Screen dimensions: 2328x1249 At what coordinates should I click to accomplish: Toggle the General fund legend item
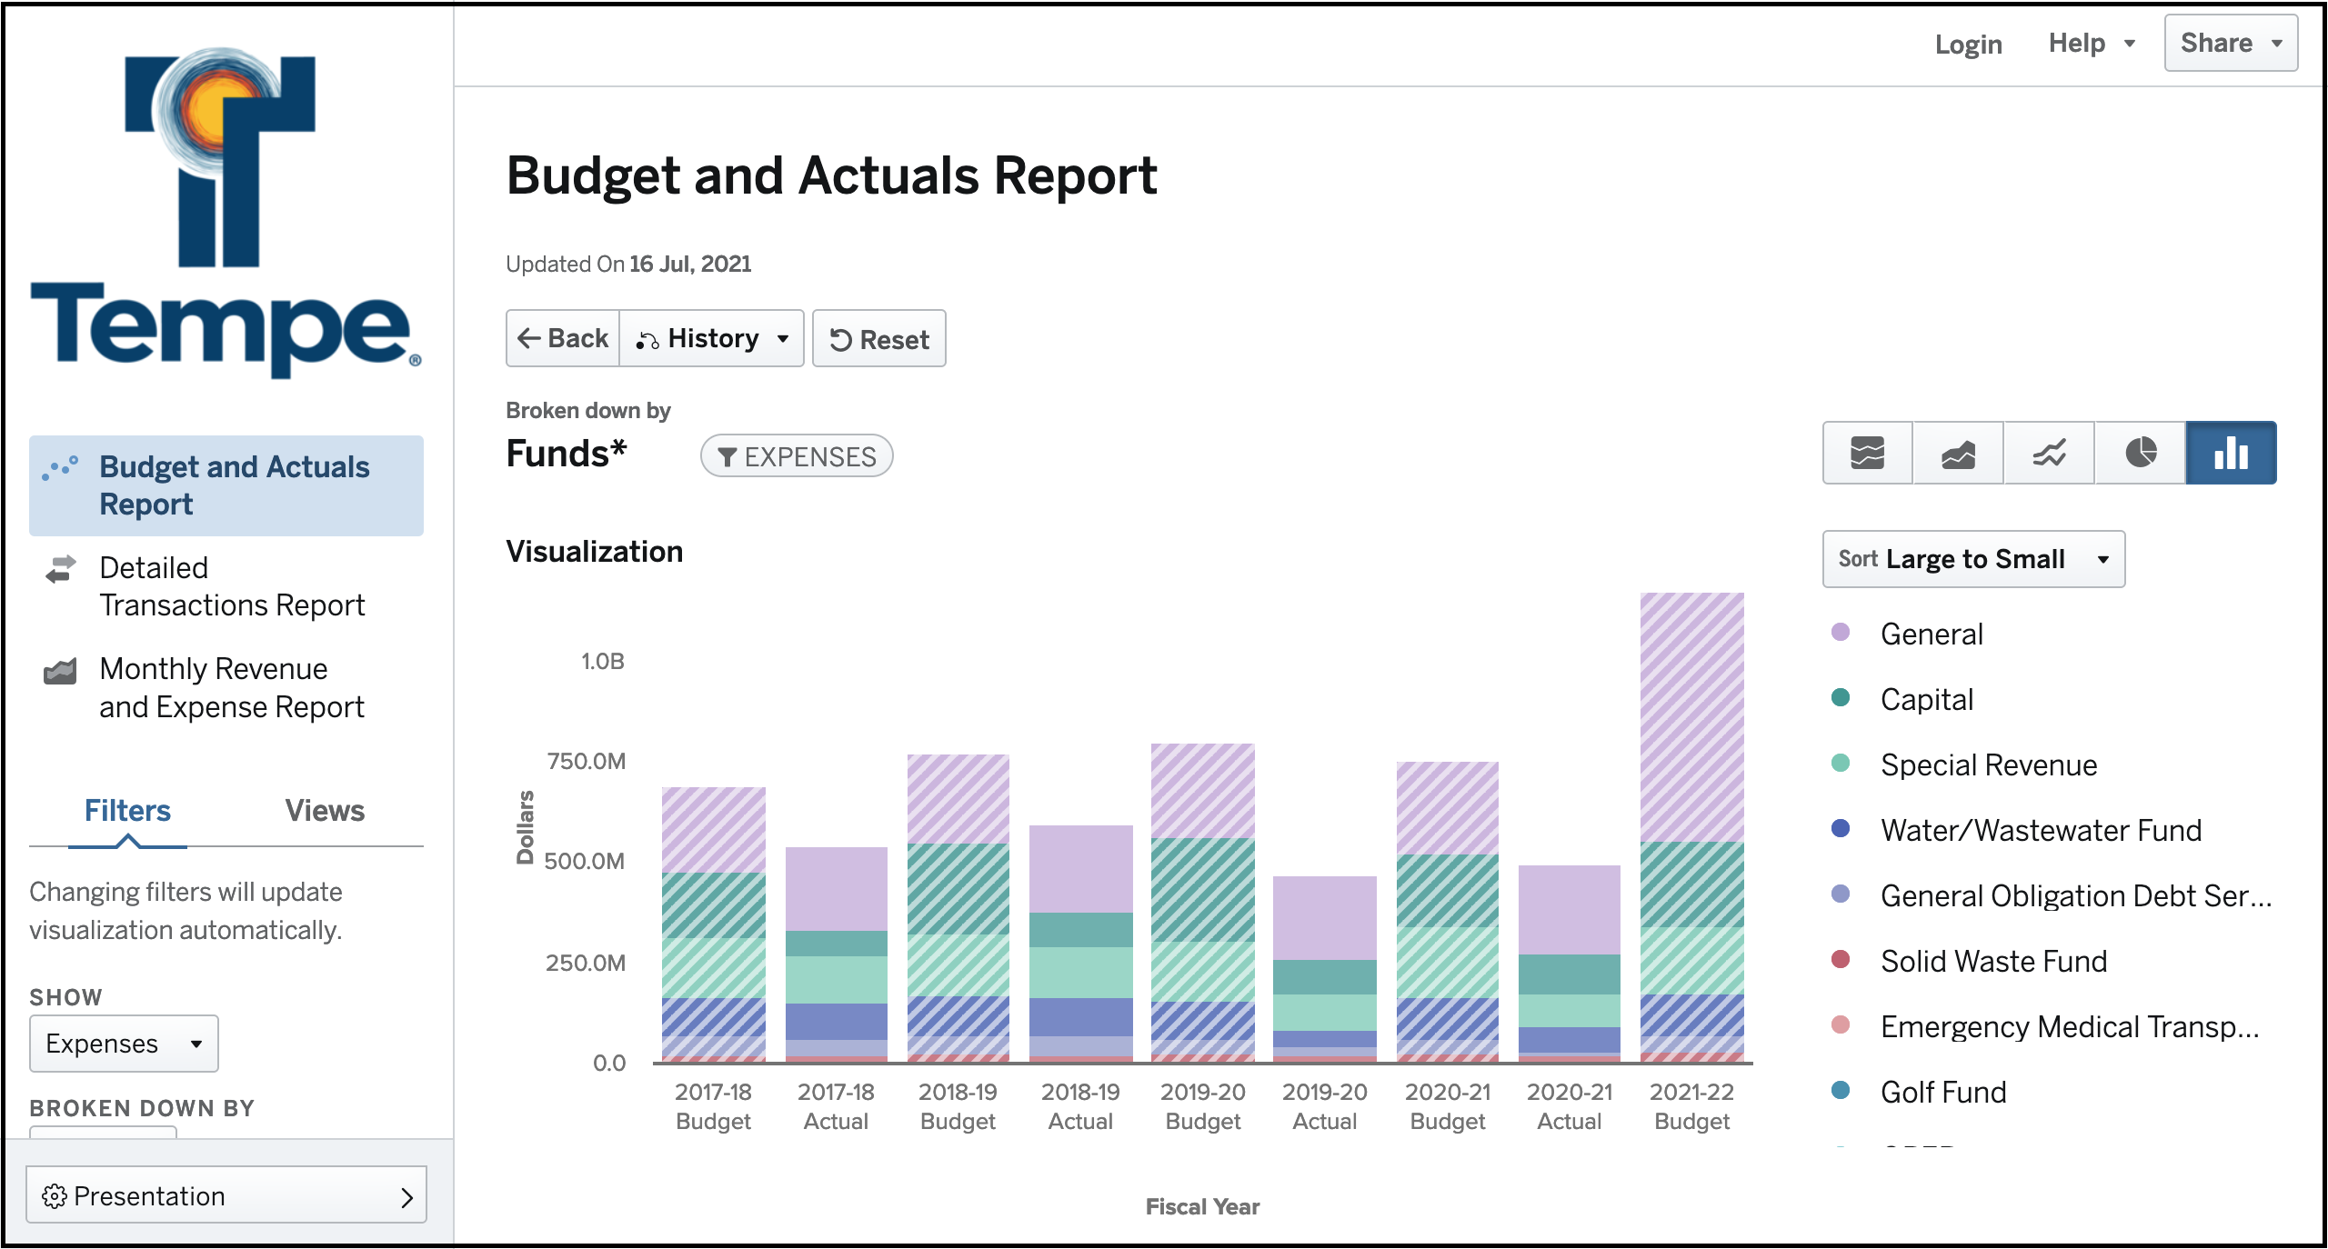[1932, 634]
